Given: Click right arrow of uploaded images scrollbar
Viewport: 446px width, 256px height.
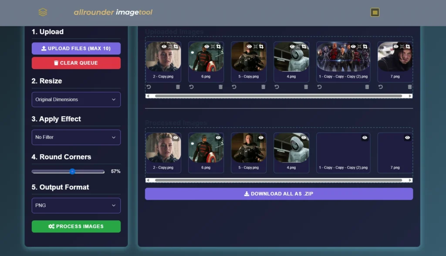Looking at the screenshot, I should pos(410,96).
